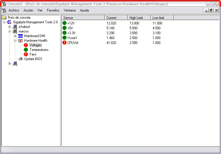The height and width of the screenshot is (154, 221).
Task: Click the CPUVid red alert icon
Action: point(64,43)
